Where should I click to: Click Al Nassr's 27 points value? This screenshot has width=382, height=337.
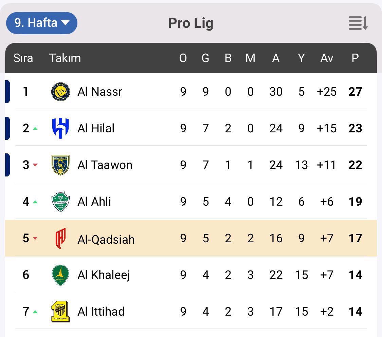tap(355, 92)
